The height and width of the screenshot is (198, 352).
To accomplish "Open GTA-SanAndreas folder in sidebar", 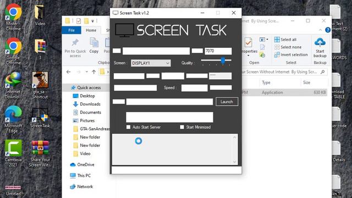I will click(x=92, y=129).
